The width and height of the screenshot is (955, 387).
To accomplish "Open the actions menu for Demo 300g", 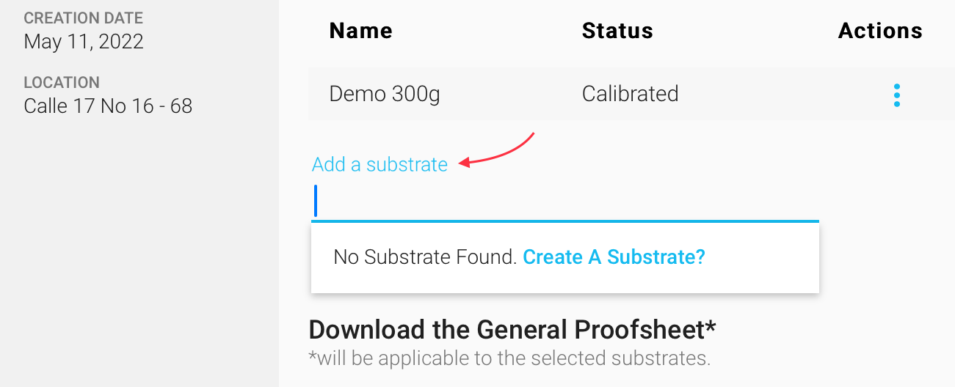I will (x=896, y=95).
